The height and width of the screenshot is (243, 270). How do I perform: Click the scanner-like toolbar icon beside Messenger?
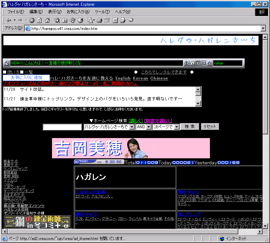(123, 20)
